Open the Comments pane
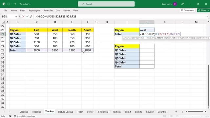This screenshot has height=118, width=210. tap(188, 10)
